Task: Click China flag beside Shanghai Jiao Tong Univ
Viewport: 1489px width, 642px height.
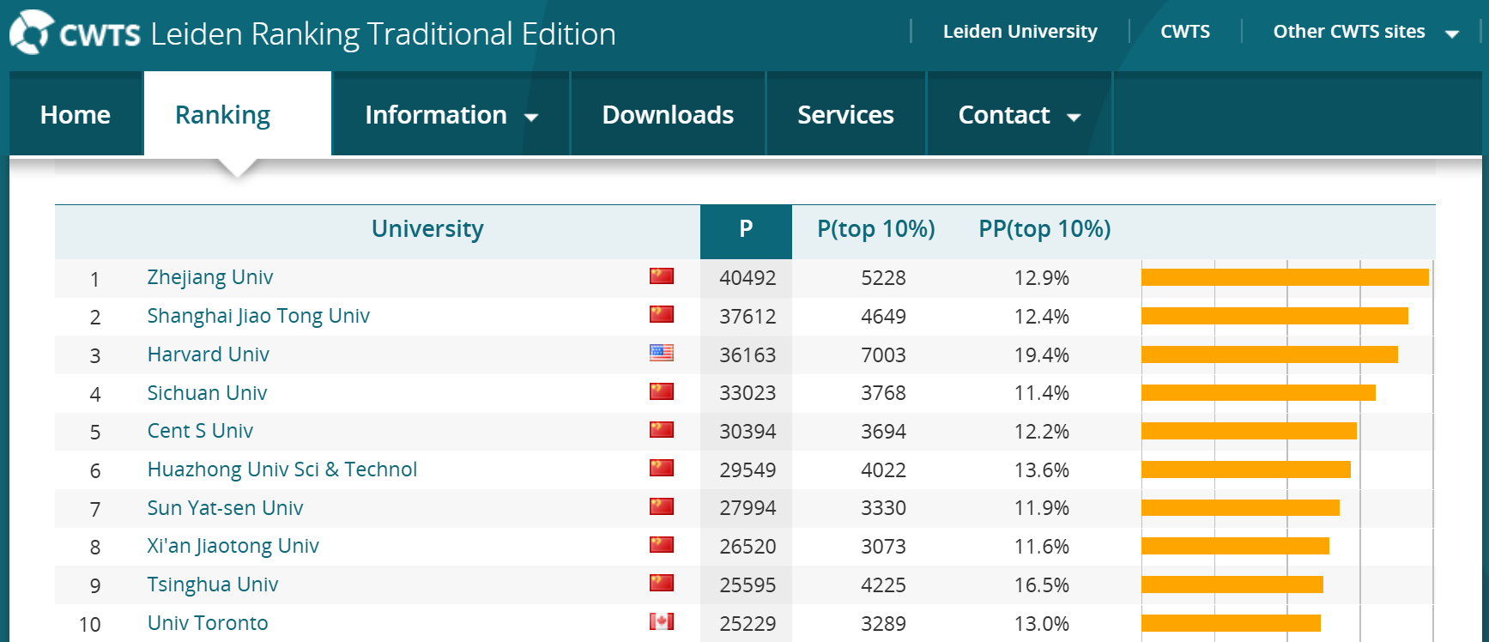Action: coord(661,314)
